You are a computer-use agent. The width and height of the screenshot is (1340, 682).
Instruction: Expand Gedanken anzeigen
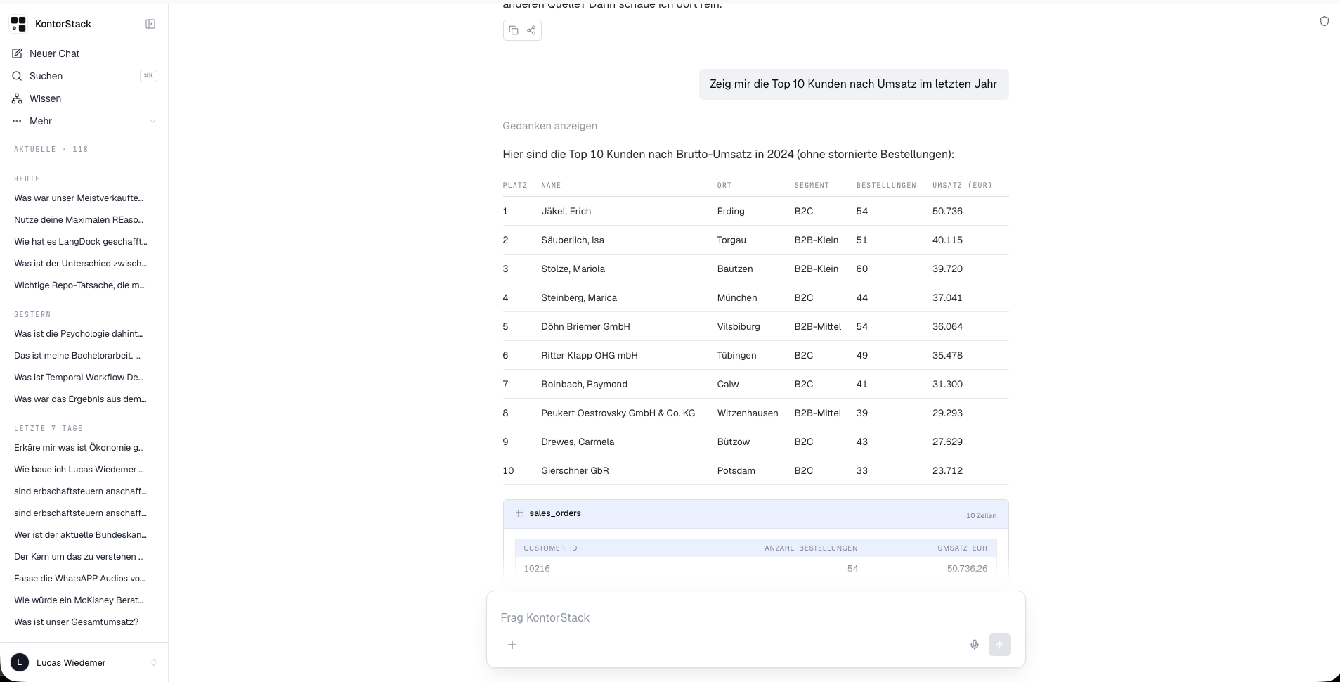[549, 126]
